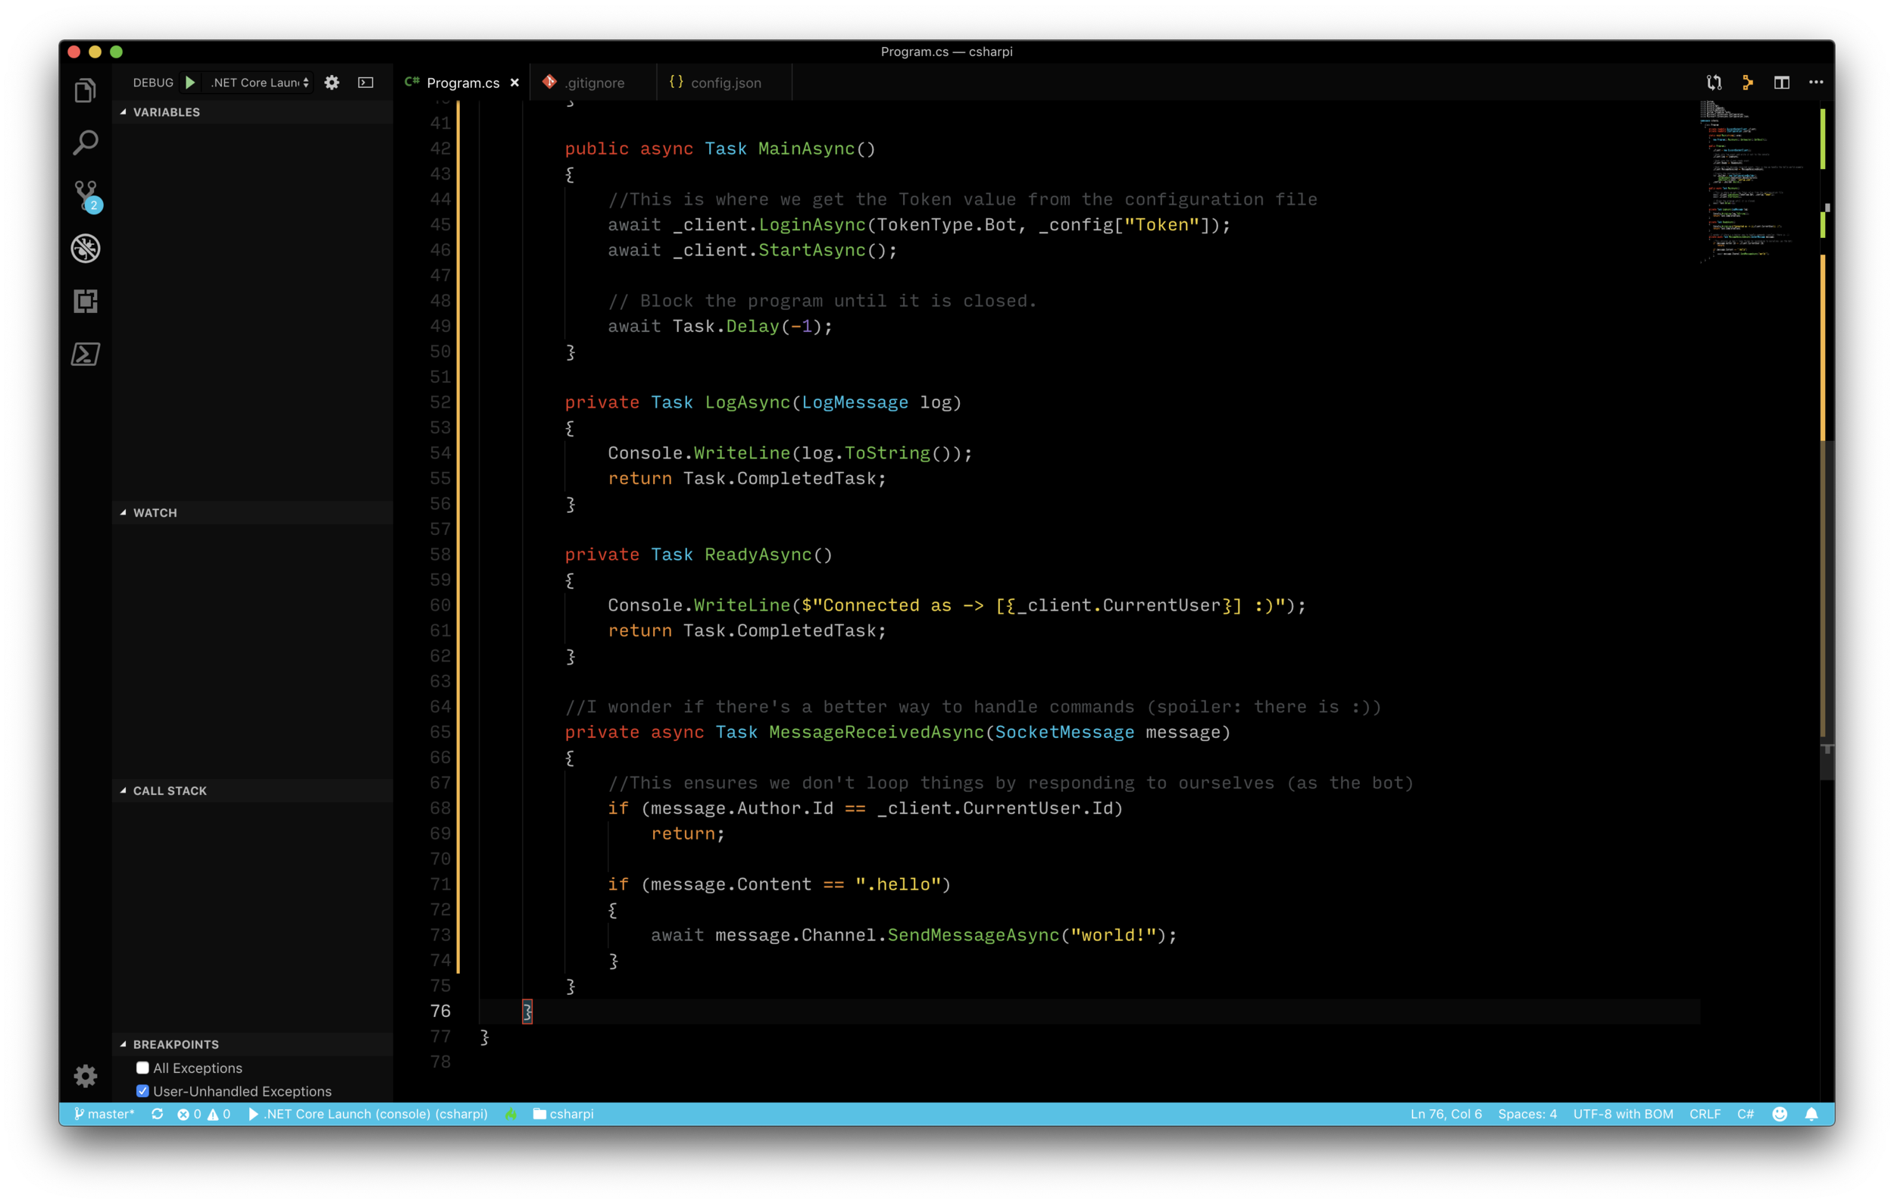Open the Debug Console panel icon

click(x=365, y=82)
